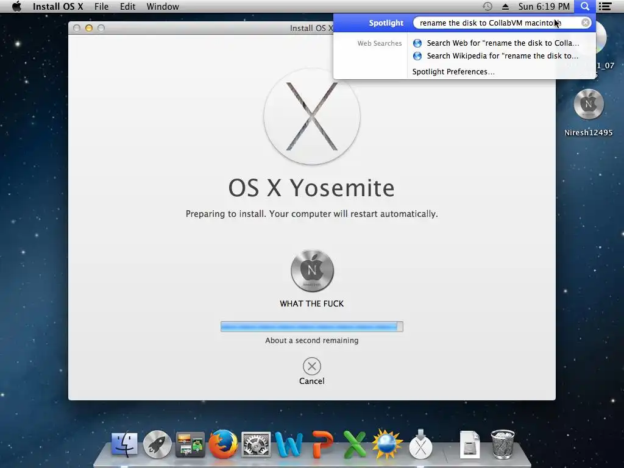Screen dimensions: 624x468
Task: Click the WHAT THE FUCK disk label
Action: 311,303
